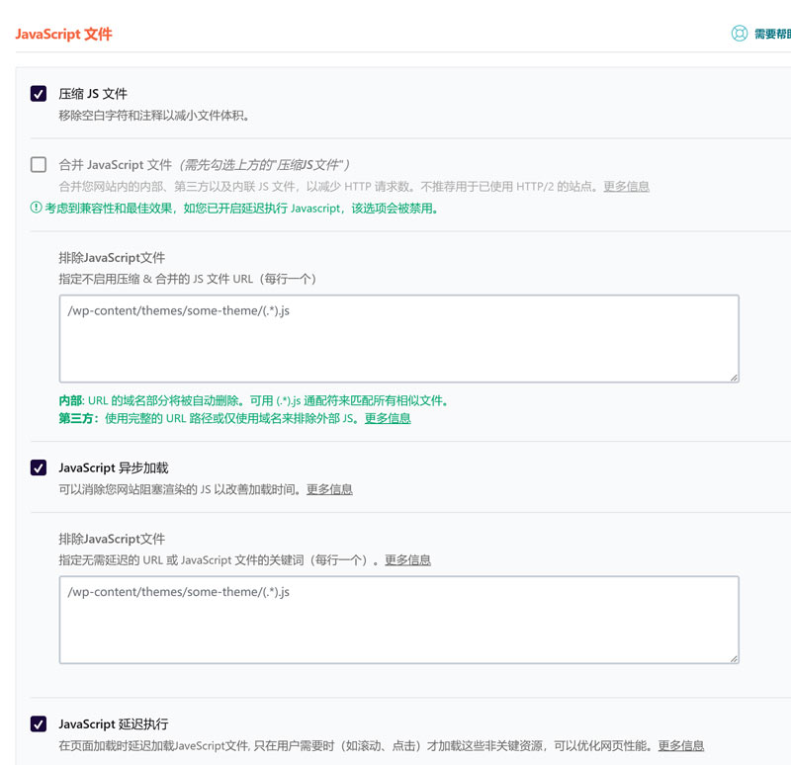This screenshot has height=765, width=791.
Task: Click the green info icon before compatibility notice
Action: (x=36, y=209)
